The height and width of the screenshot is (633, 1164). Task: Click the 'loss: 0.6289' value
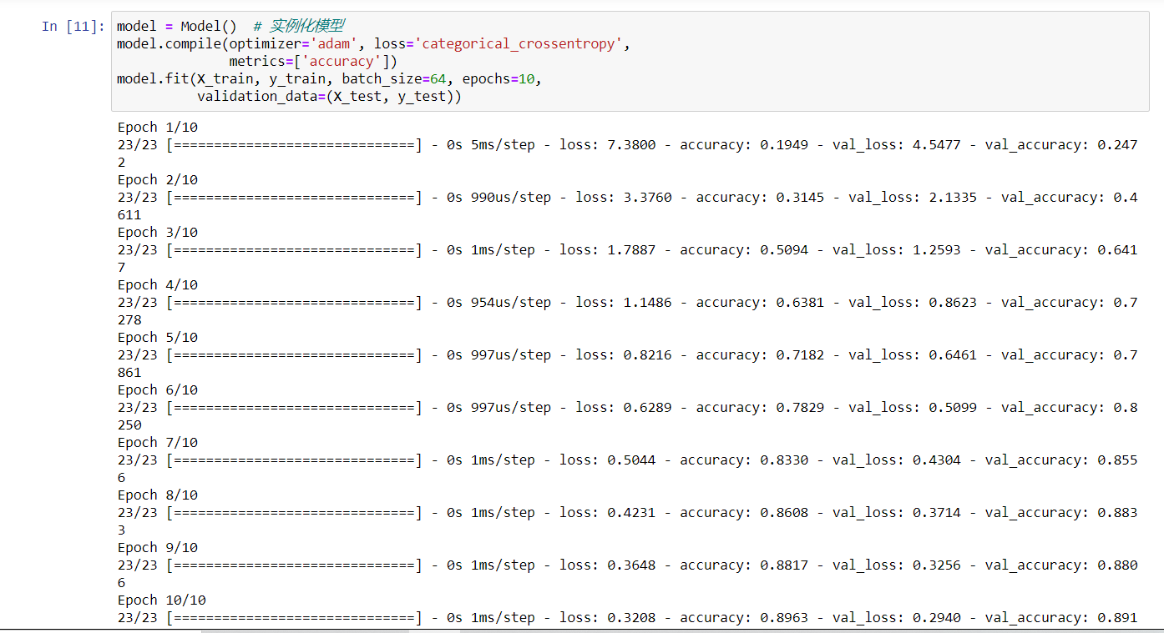[x=624, y=408]
